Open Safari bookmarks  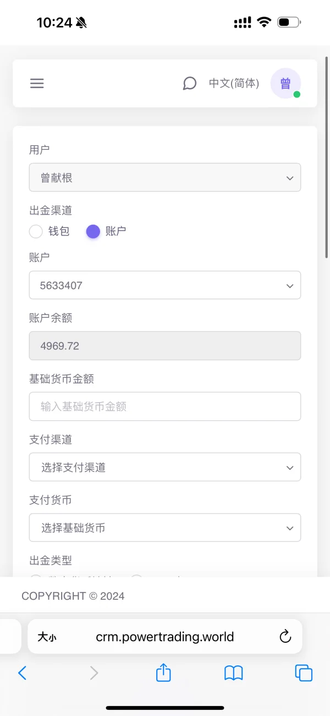(x=234, y=672)
